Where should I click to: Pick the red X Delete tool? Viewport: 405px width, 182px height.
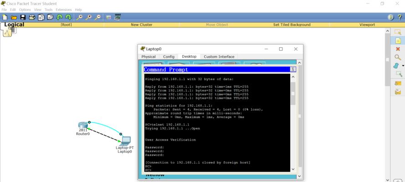point(398,49)
